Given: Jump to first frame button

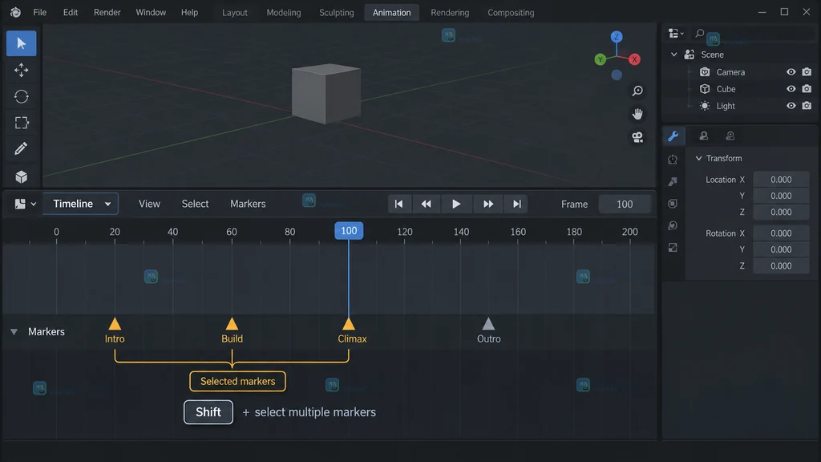Looking at the screenshot, I should click(399, 205).
